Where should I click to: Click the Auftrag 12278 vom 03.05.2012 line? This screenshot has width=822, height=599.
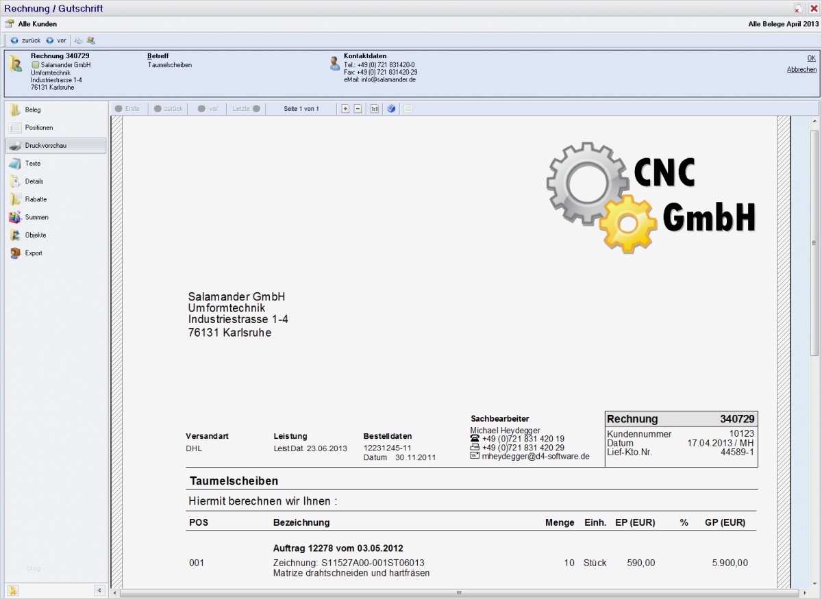338,548
